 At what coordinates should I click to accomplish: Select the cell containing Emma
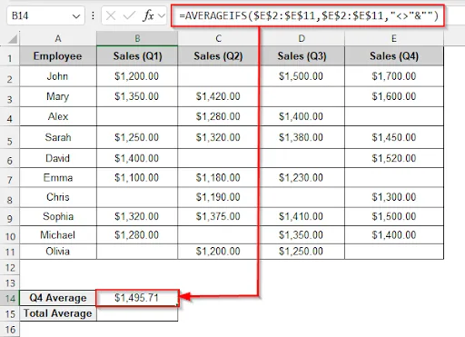(58, 177)
